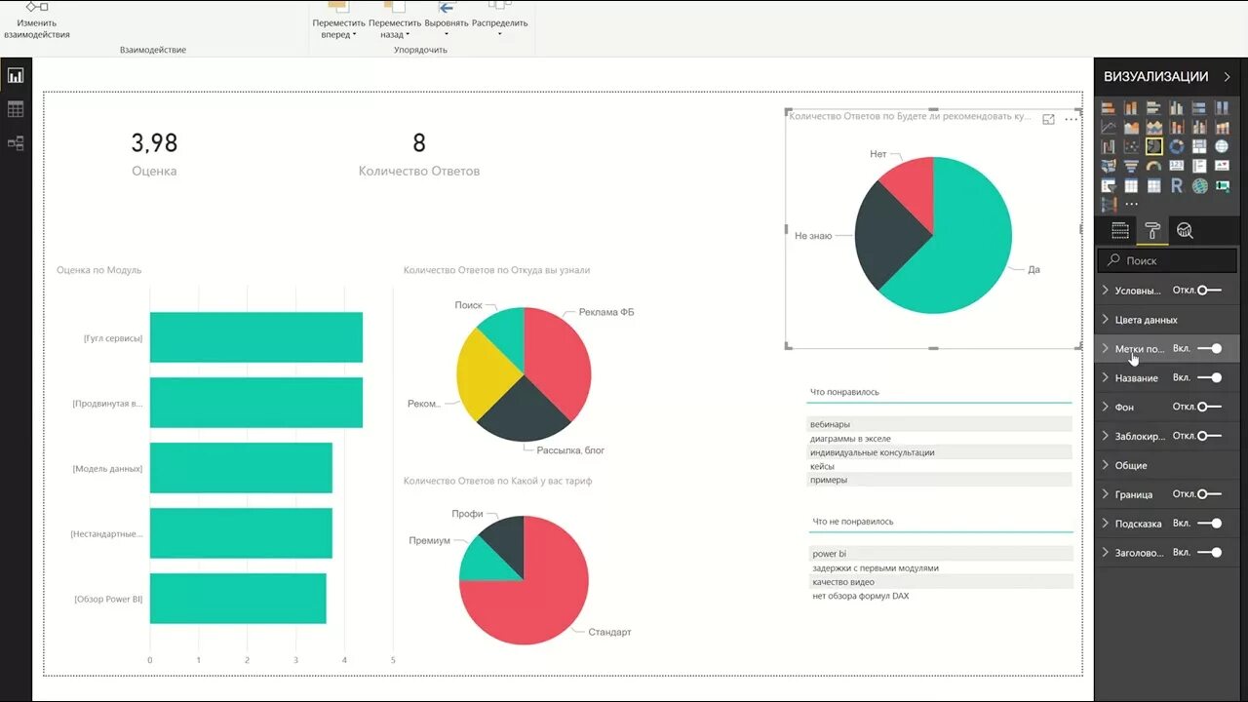Screen dimensions: 1248x702
Task: Select the area chart visual
Action: [x=1131, y=127]
